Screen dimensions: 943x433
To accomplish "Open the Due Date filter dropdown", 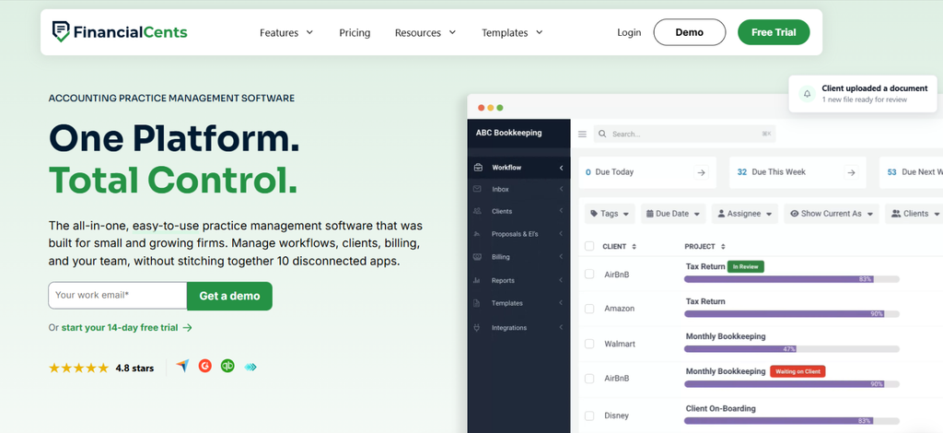I will (673, 214).
